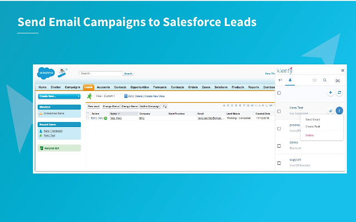Open the Home tab
356x222 pixels.
point(42,87)
